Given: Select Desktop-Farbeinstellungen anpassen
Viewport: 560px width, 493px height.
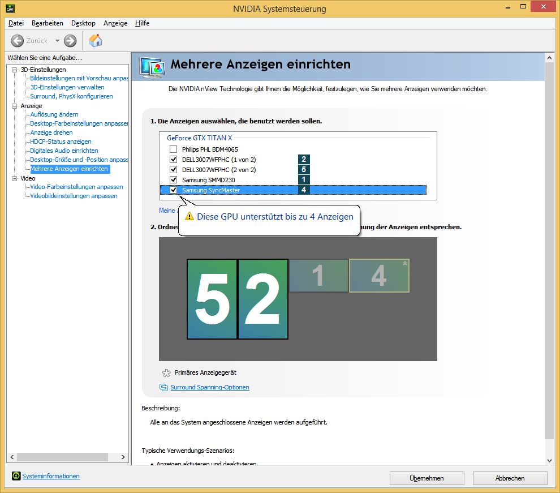Looking at the screenshot, I should click(79, 123).
